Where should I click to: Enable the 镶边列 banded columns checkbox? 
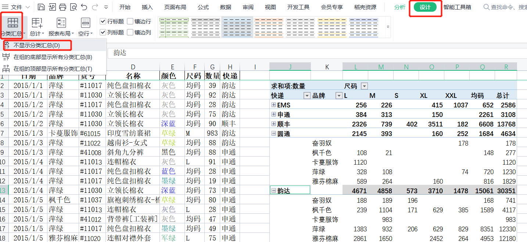130,33
